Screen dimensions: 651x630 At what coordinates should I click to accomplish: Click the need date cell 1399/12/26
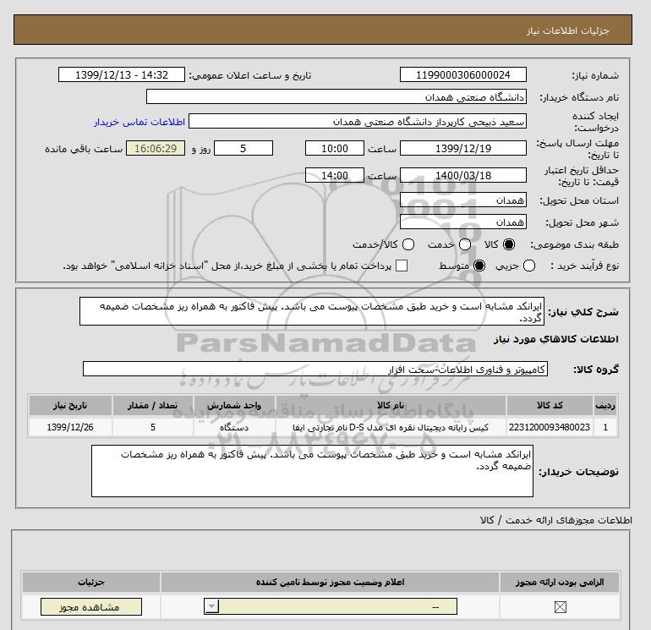click(70, 427)
